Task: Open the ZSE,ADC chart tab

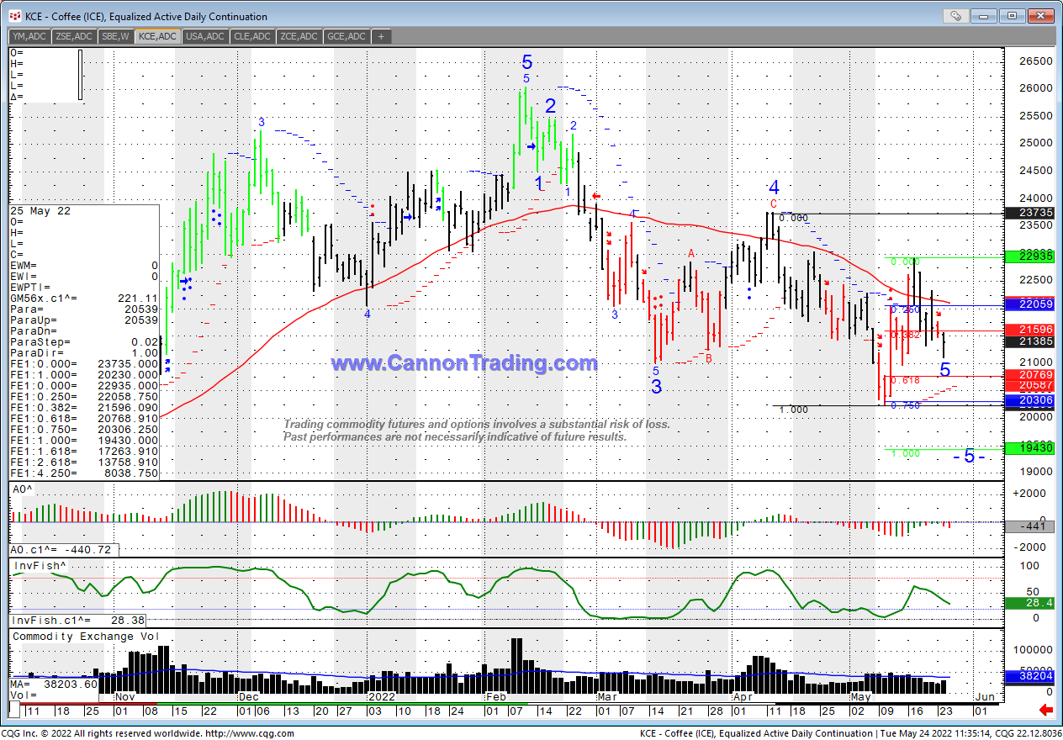Action: point(73,36)
